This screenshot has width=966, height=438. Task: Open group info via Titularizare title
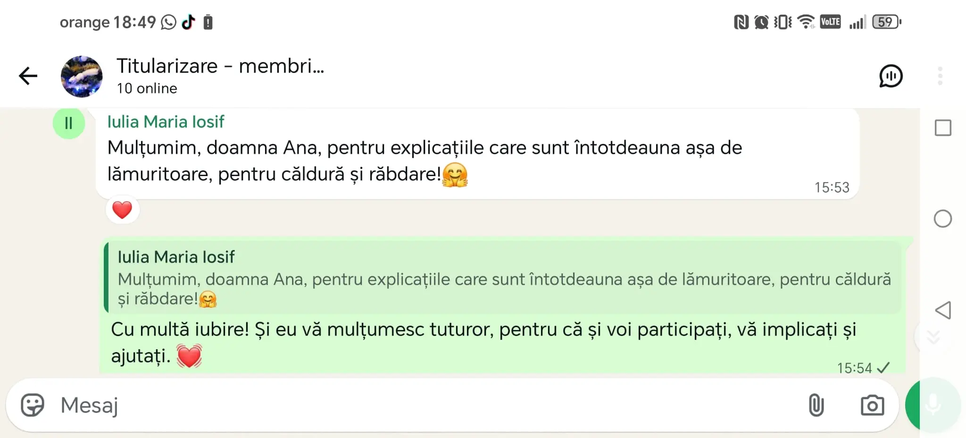coord(220,66)
